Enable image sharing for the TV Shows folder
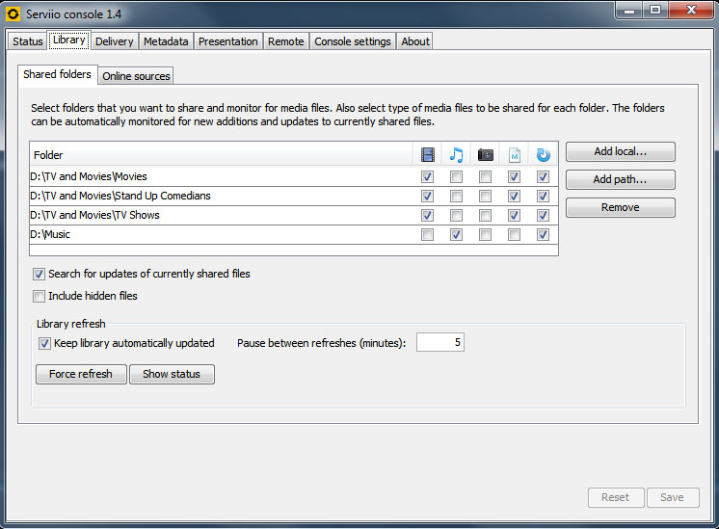 click(x=485, y=216)
